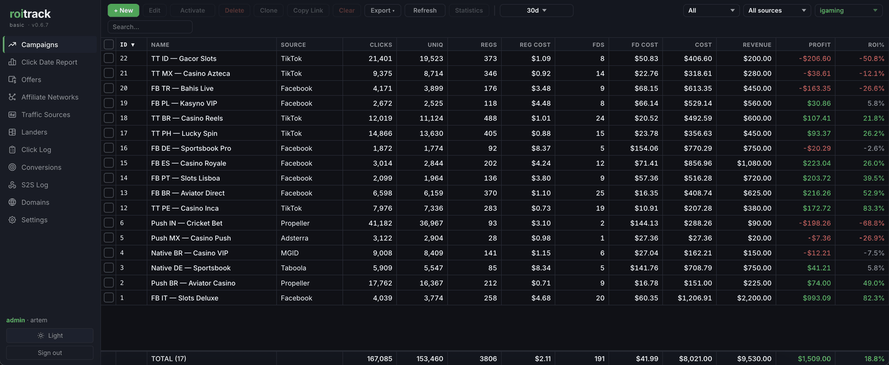Check the TT ID — Gacor Slots row
Image resolution: width=889 pixels, height=365 pixels.
point(109,58)
